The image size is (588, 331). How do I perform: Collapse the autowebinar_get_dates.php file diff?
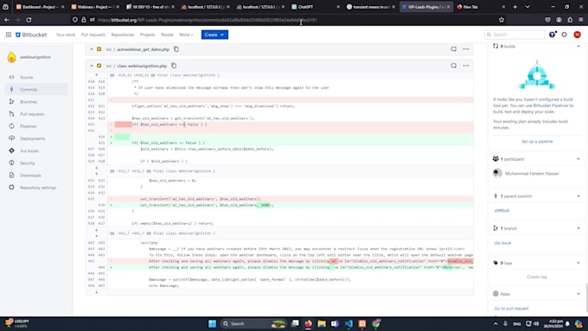[92, 49]
